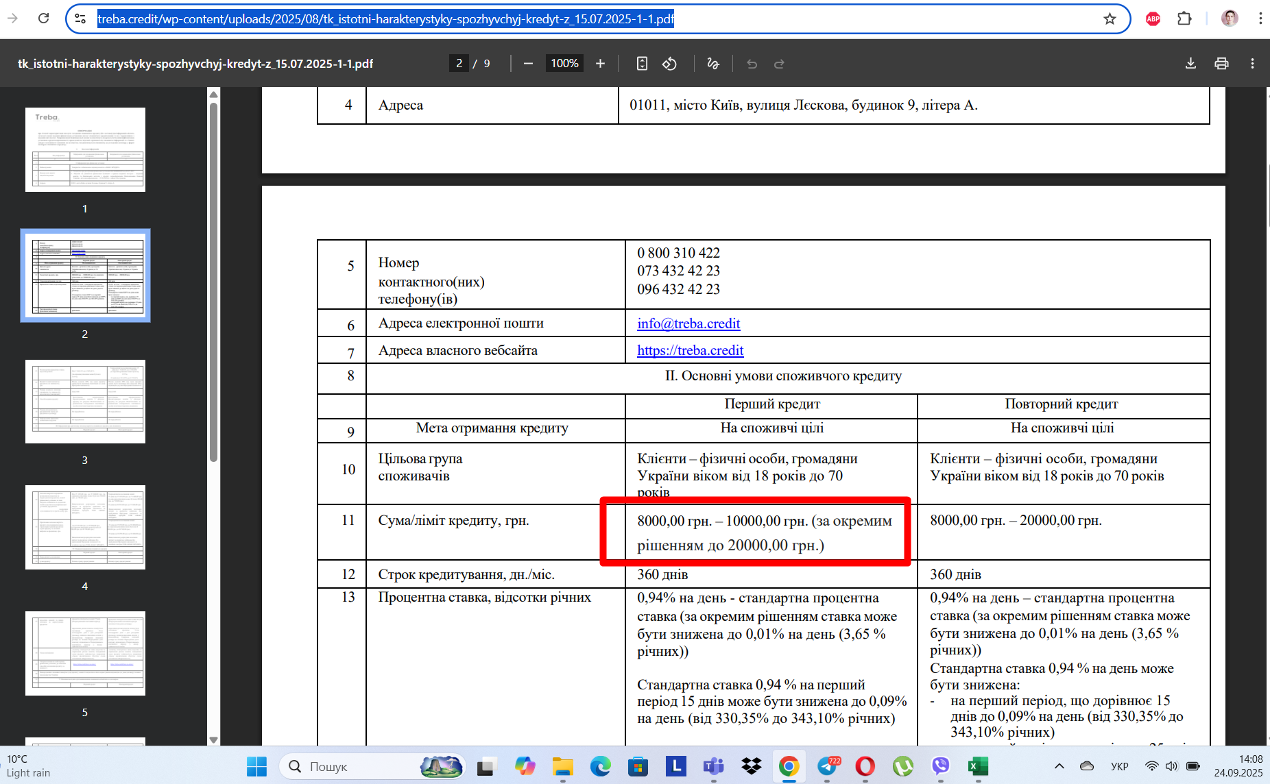The image size is (1270, 784).
Task: Open Chrome's three-dot menu
Action: [1260, 19]
